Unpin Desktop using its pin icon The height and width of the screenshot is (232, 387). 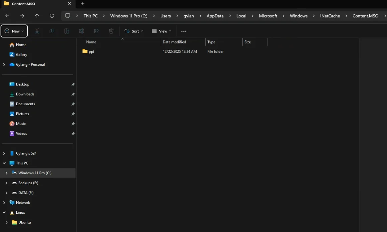pos(73,84)
